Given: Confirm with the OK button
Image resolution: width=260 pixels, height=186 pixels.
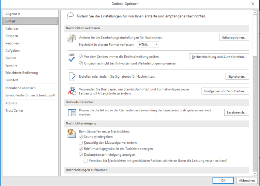Looking at the screenshot, I should click(x=223, y=180).
